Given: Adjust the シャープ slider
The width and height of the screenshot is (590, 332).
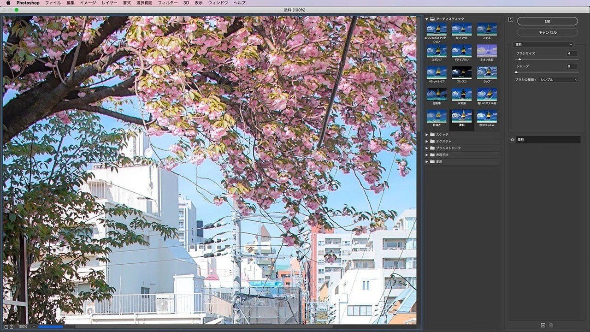Looking at the screenshot, I should 516,72.
